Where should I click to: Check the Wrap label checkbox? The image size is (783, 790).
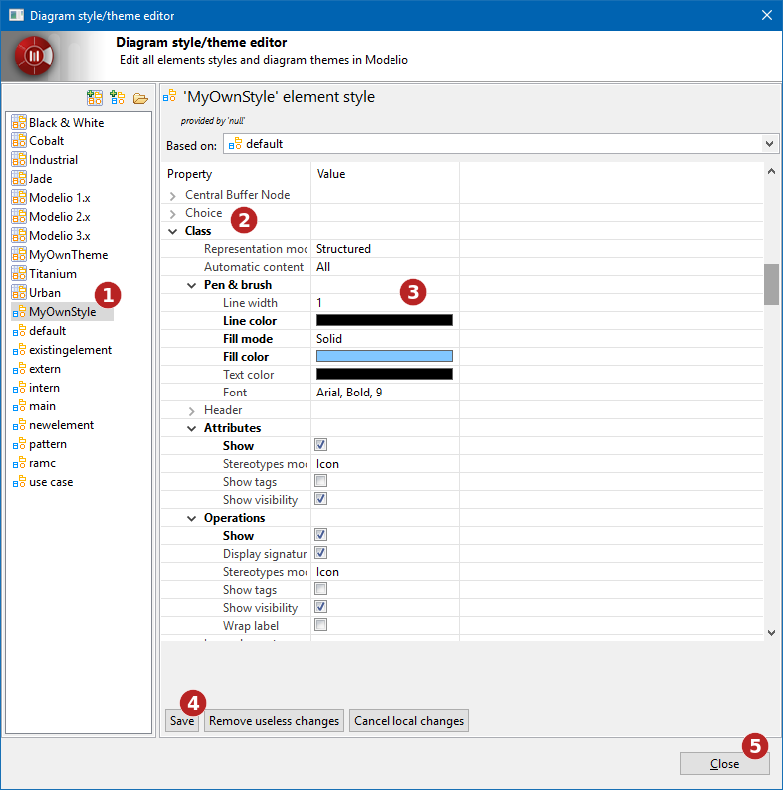tap(321, 626)
